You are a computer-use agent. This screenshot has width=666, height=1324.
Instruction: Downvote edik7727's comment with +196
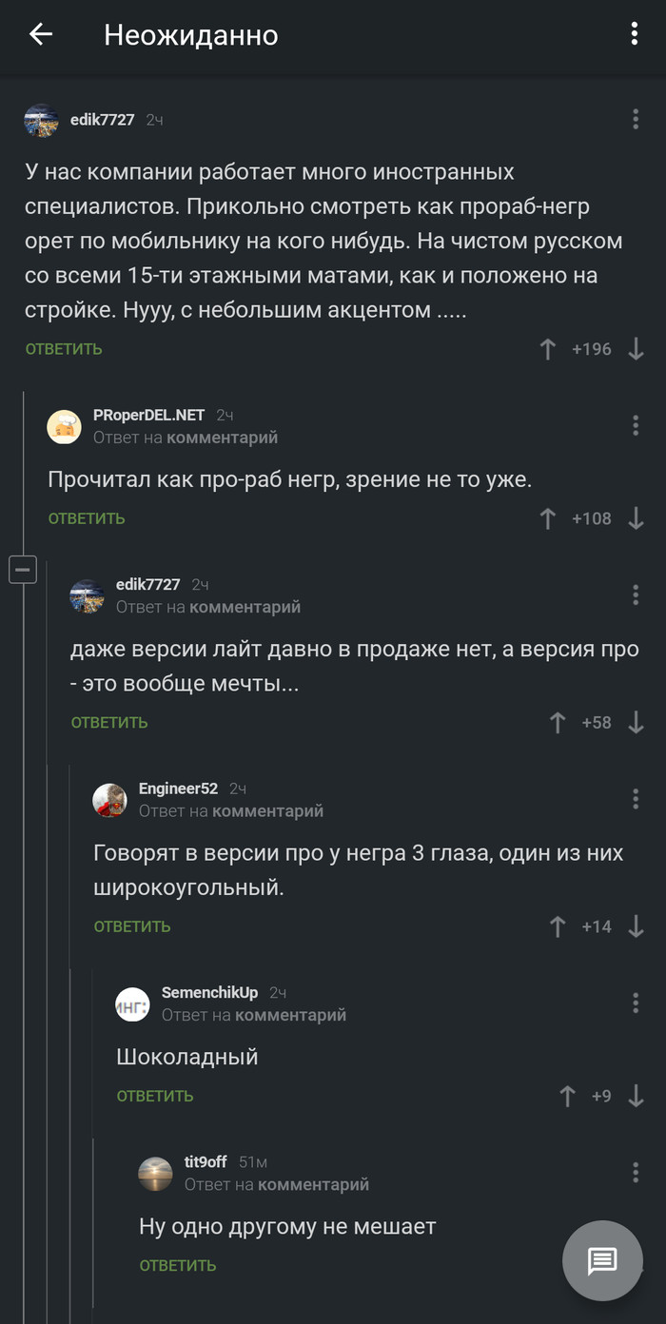[x=636, y=349]
